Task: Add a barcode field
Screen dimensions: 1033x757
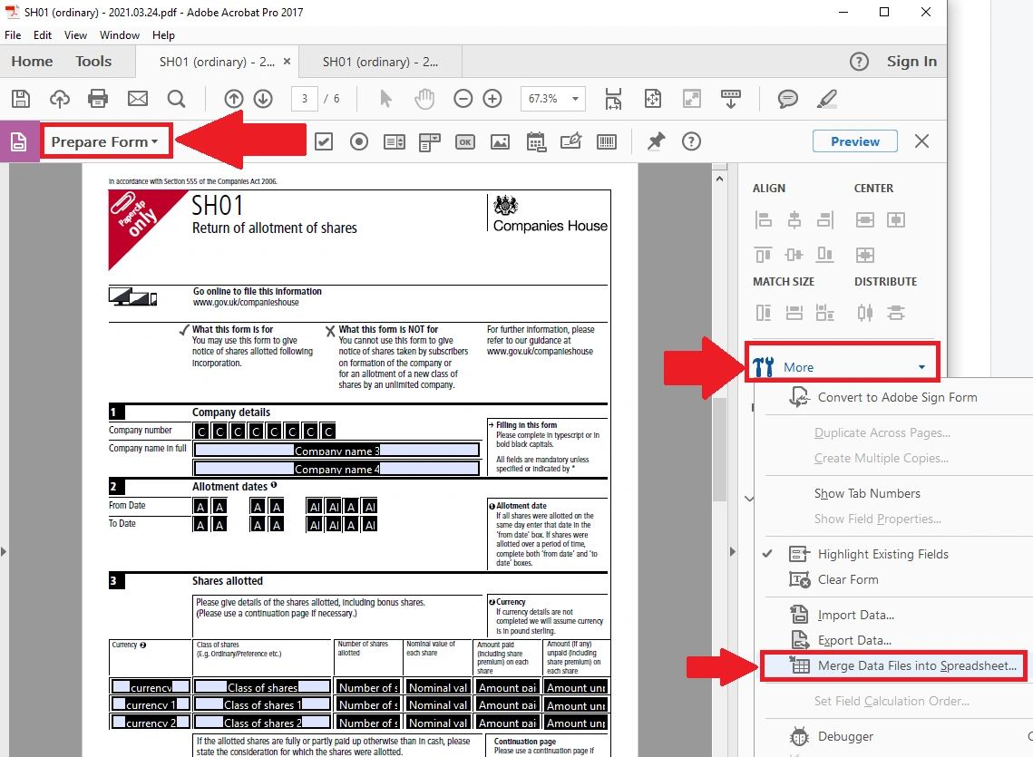Action: coord(607,141)
